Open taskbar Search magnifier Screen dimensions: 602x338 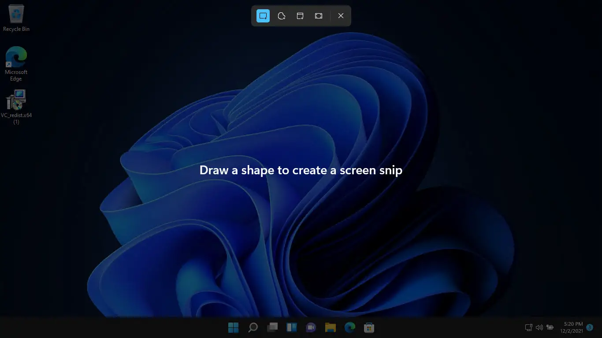tap(253, 327)
